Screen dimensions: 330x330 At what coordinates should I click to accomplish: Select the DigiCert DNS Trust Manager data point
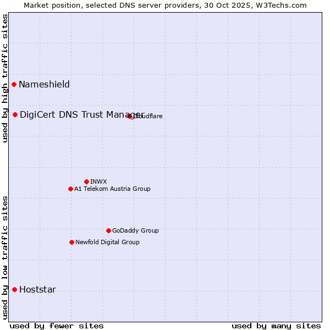[15, 114]
